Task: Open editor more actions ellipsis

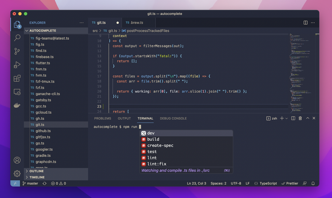Action: tap(313, 22)
